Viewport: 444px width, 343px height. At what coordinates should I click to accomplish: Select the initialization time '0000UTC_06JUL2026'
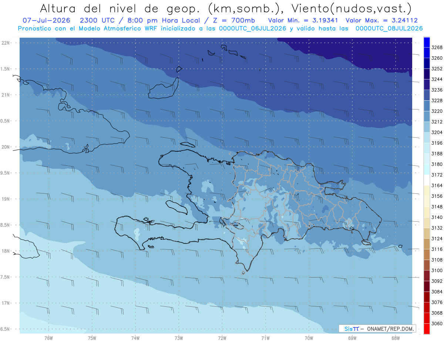(252, 28)
